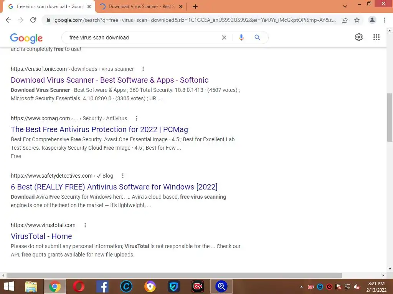Open Action Center flag tray icon

[x=339, y=287]
